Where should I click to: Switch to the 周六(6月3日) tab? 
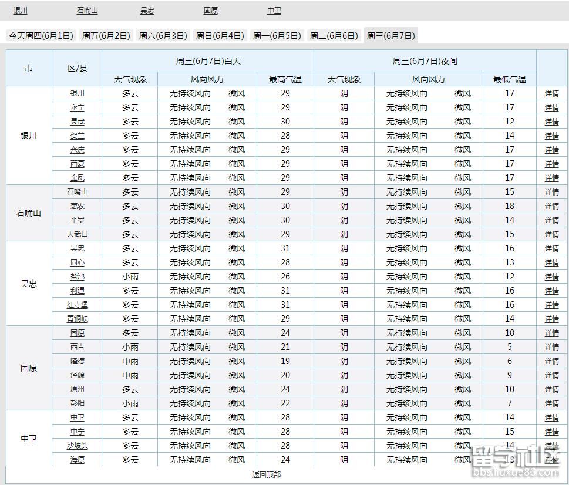163,35
